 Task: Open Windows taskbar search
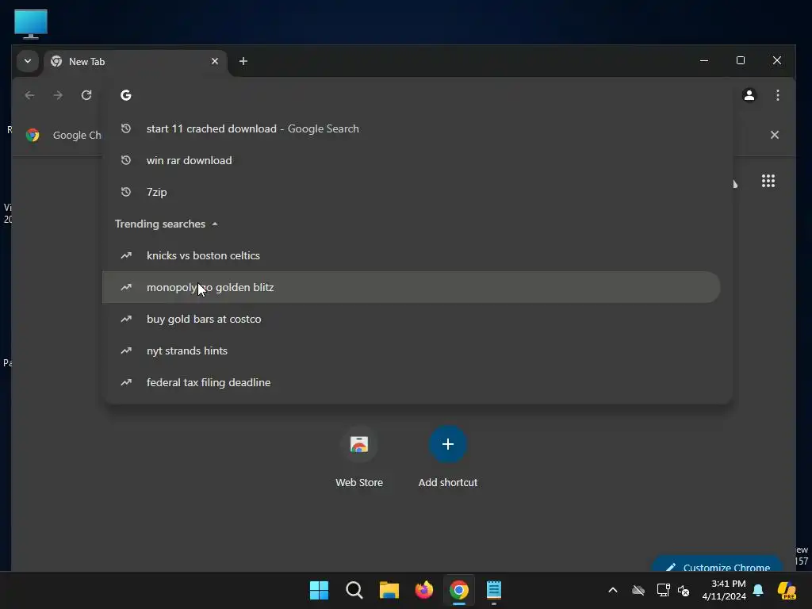pos(354,590)
